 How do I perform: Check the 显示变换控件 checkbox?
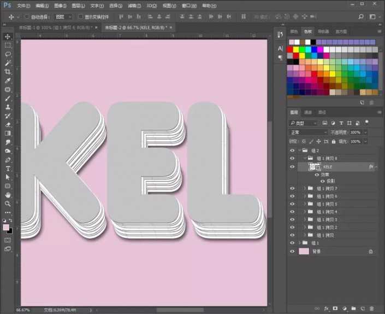(x=80, y=17)
